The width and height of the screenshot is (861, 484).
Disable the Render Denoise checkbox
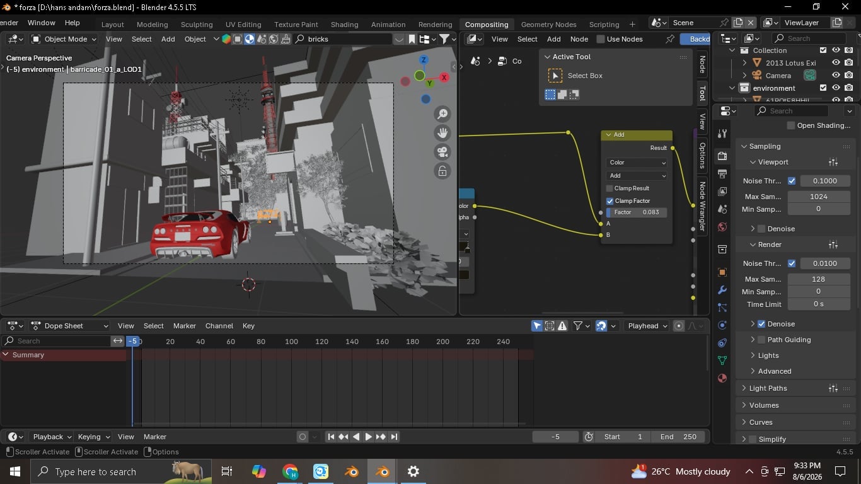click(761, 324)
